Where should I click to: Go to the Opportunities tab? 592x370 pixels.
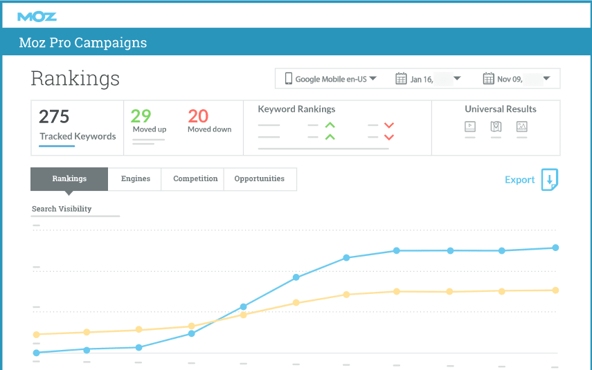[260, 179]
